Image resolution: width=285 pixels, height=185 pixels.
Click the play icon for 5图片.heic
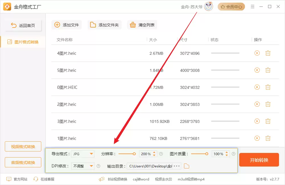(x=257, y=70)
